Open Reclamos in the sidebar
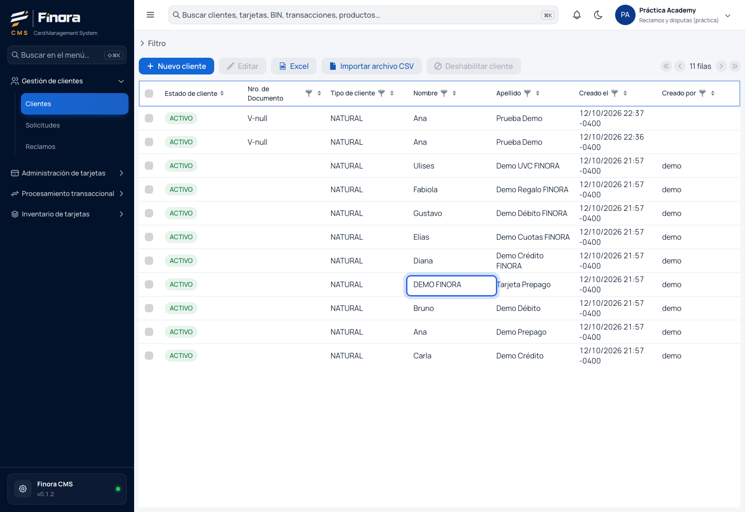Screen dimensions: 745x512 point(41,147)
